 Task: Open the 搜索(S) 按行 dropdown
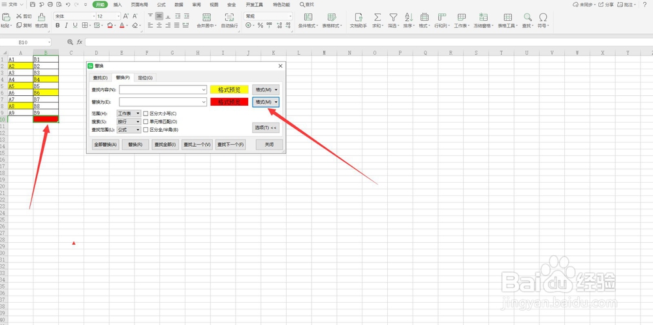coord(129,121)
